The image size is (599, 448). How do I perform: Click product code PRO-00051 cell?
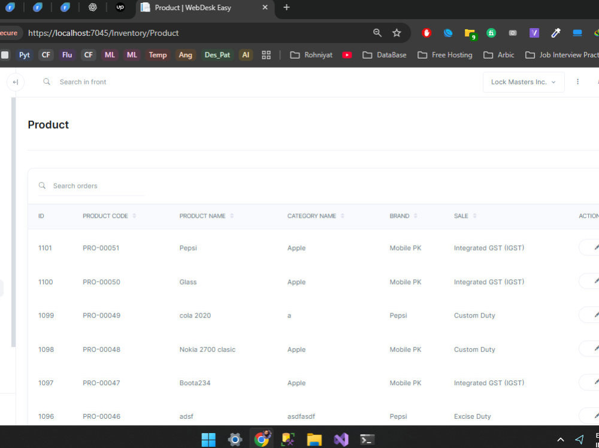(101, 248)
